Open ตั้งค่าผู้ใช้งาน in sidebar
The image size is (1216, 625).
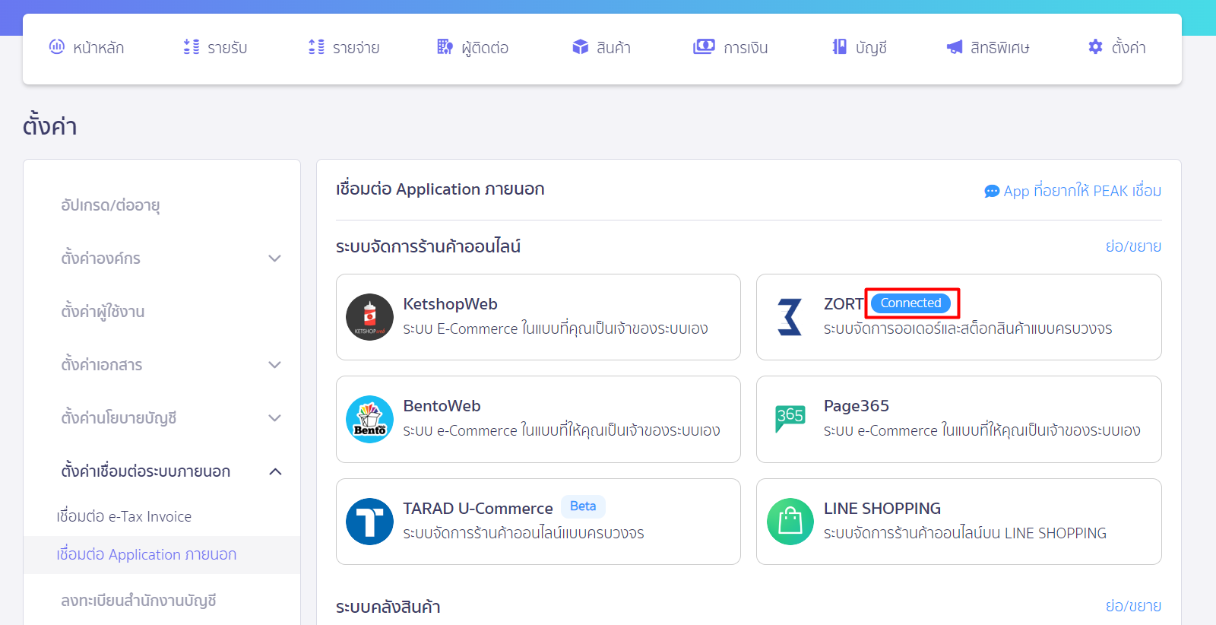tap(103, 312)
